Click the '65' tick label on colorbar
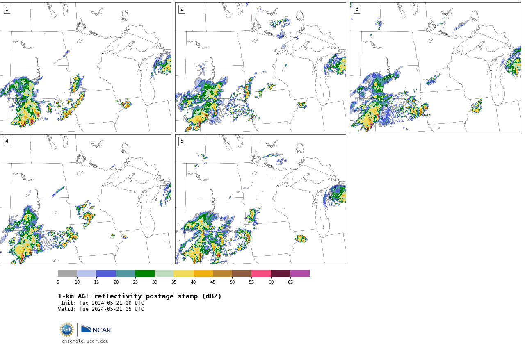Viewport: 525px width, 346px height. pyautogui.click(x=290, y=282)
